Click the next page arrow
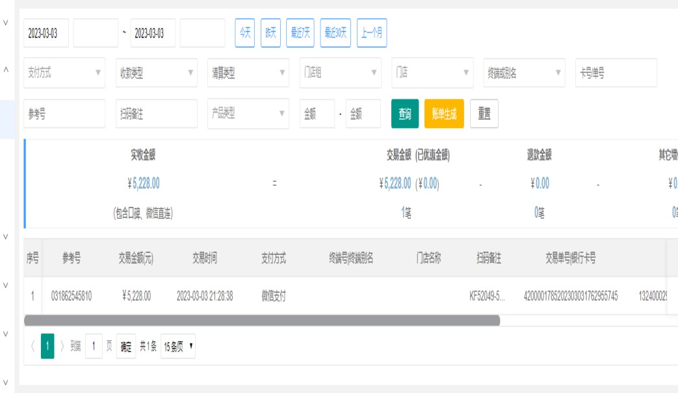Image resolution: width=678 pixels, height=393 pixels. click(x=62, y=347)
